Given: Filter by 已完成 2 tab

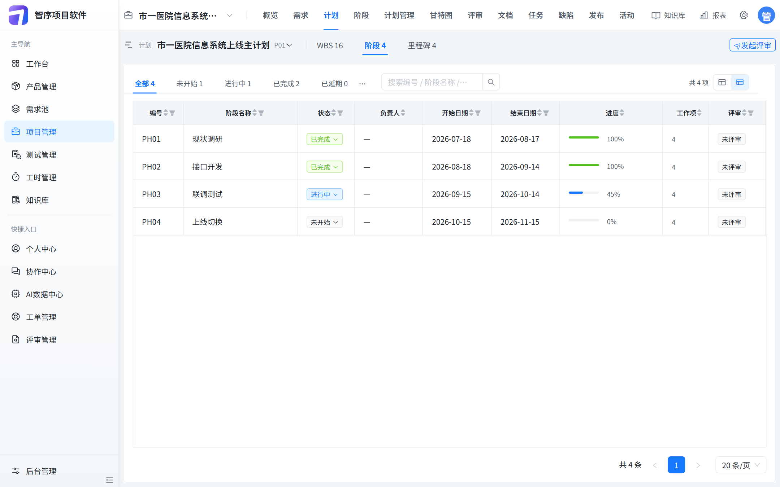Looking at the screenshot, I should point(286,84).
